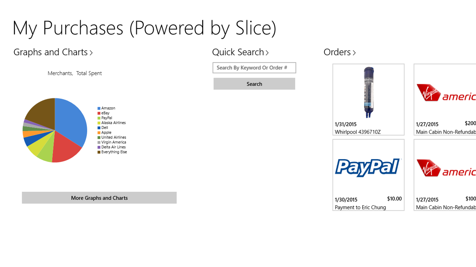The width and height of the screenshot is (476, 267).
Task: Click the Amazon color swatch in the legend
Action: [x=99, y=108]
